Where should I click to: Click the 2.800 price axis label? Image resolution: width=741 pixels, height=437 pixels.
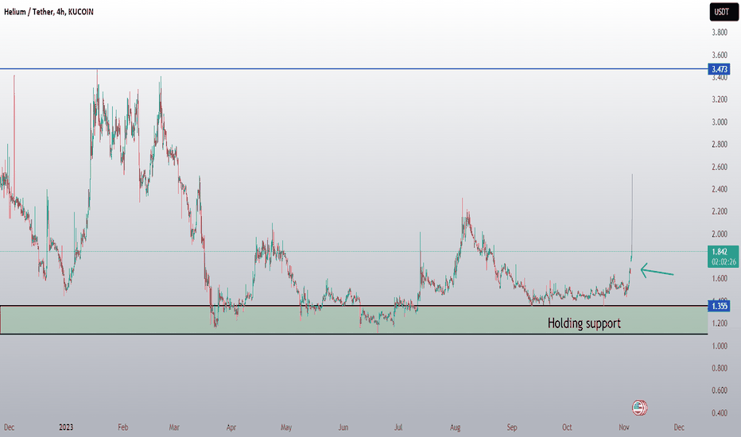pyautogui.click(x=720, y=145)
